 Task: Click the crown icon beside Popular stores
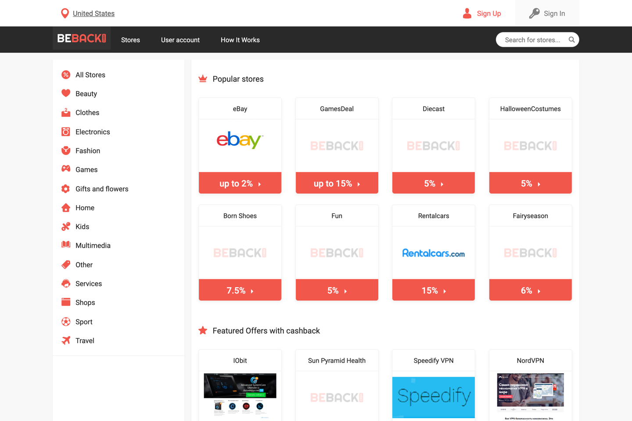pos(203,79)
